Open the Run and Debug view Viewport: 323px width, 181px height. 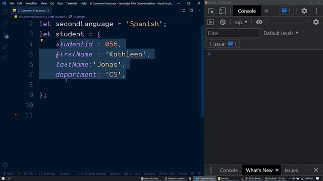click(x=6, y=46)
